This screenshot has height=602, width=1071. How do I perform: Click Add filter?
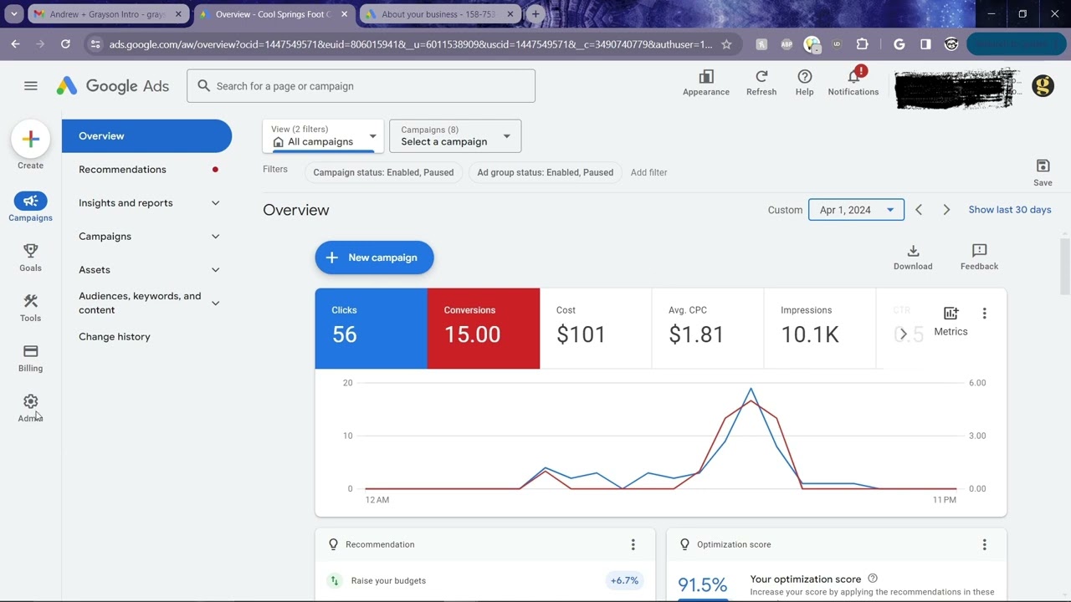(x=648, y=172)
